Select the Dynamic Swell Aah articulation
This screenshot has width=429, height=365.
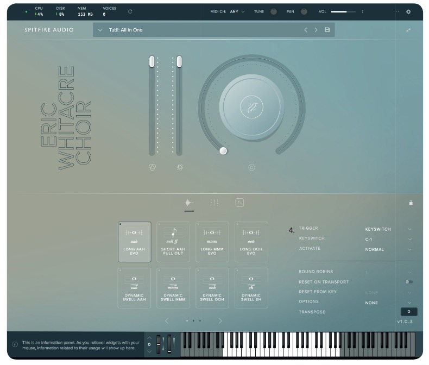[x=134, y=288]
